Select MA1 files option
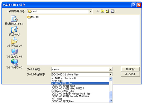This screenshot has width=143, height=105. tap(80, 99)
